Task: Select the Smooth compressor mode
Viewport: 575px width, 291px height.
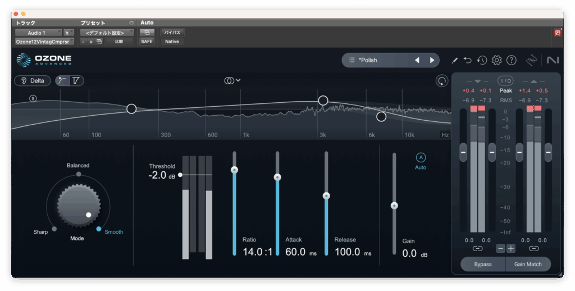Action: pos(99,229)
